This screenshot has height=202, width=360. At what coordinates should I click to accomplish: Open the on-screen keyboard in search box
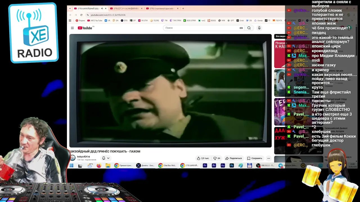pos(241,28)
